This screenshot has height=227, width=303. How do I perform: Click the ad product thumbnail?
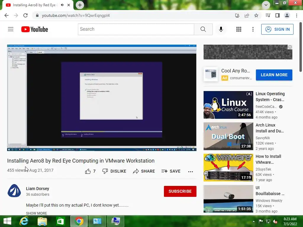211,74
